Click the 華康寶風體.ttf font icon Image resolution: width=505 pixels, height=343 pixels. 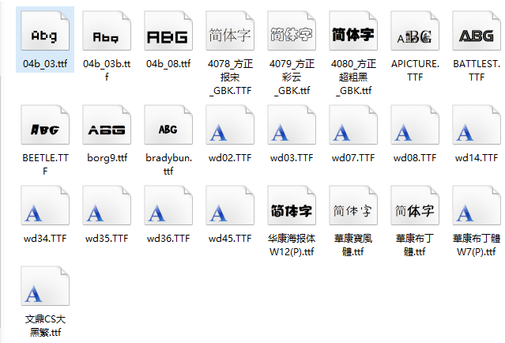[353, 209]
